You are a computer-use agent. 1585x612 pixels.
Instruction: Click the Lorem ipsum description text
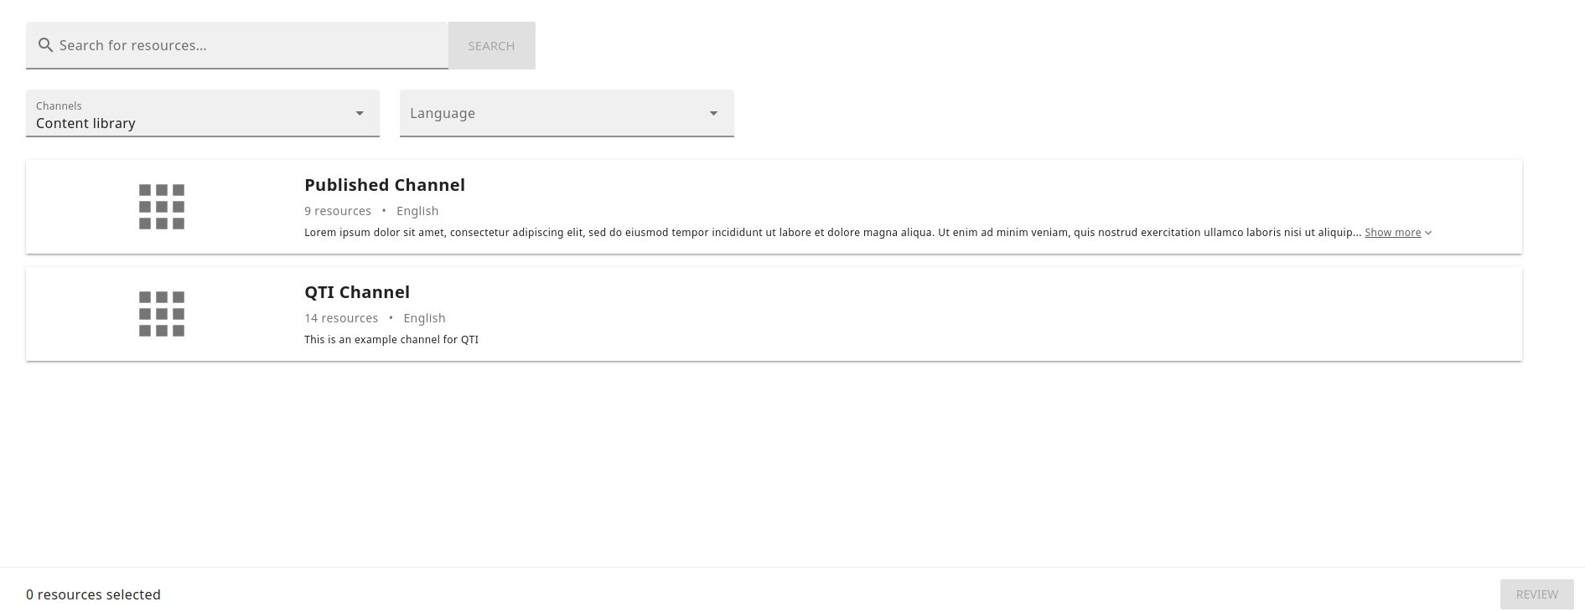[832, 232]
